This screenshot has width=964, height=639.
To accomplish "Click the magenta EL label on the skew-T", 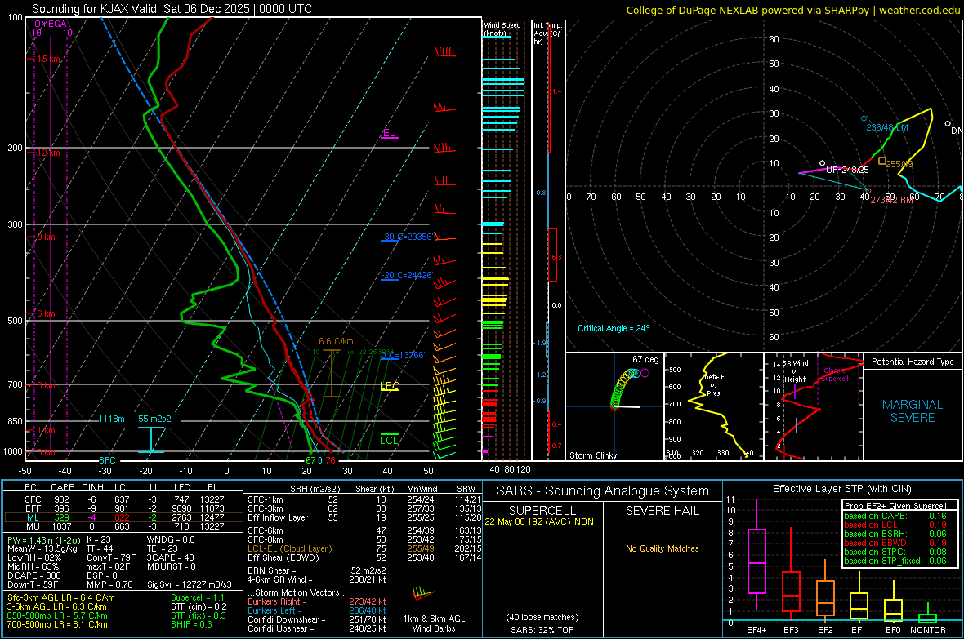I will [389, 133].
